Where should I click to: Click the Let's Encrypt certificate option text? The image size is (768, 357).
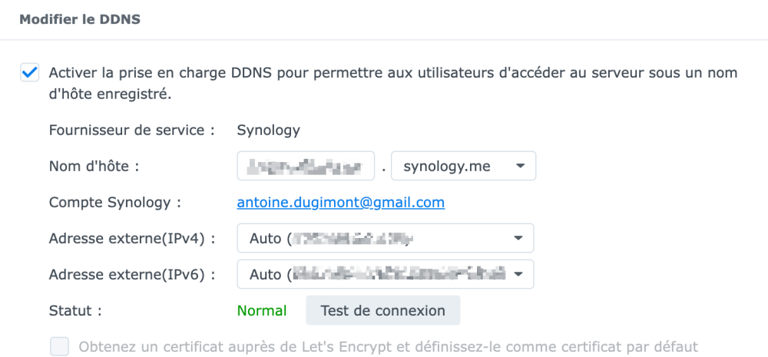pyautogui.click(x=388, y=346)
